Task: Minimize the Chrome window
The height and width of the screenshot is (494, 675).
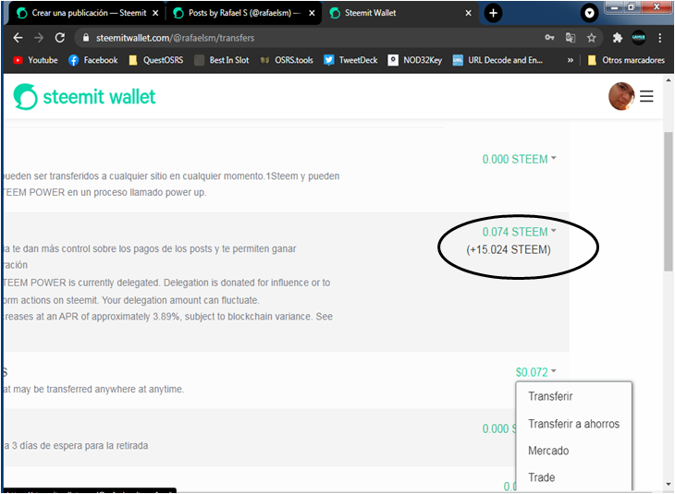Action: (x=615, y=6)
